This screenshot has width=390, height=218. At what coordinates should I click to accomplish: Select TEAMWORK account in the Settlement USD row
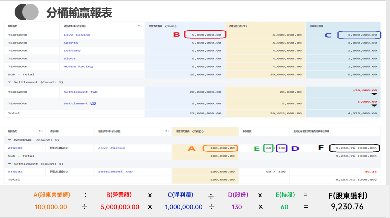[x=18, y=103]
